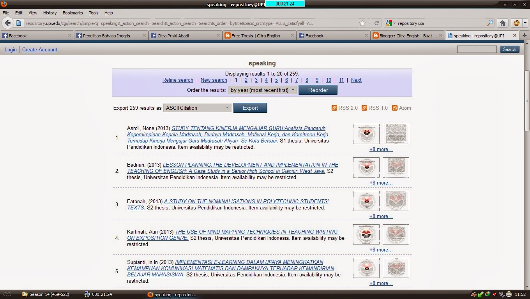Open the Bookmarks menu
The image size is (530, 299).
click(72, 13)
